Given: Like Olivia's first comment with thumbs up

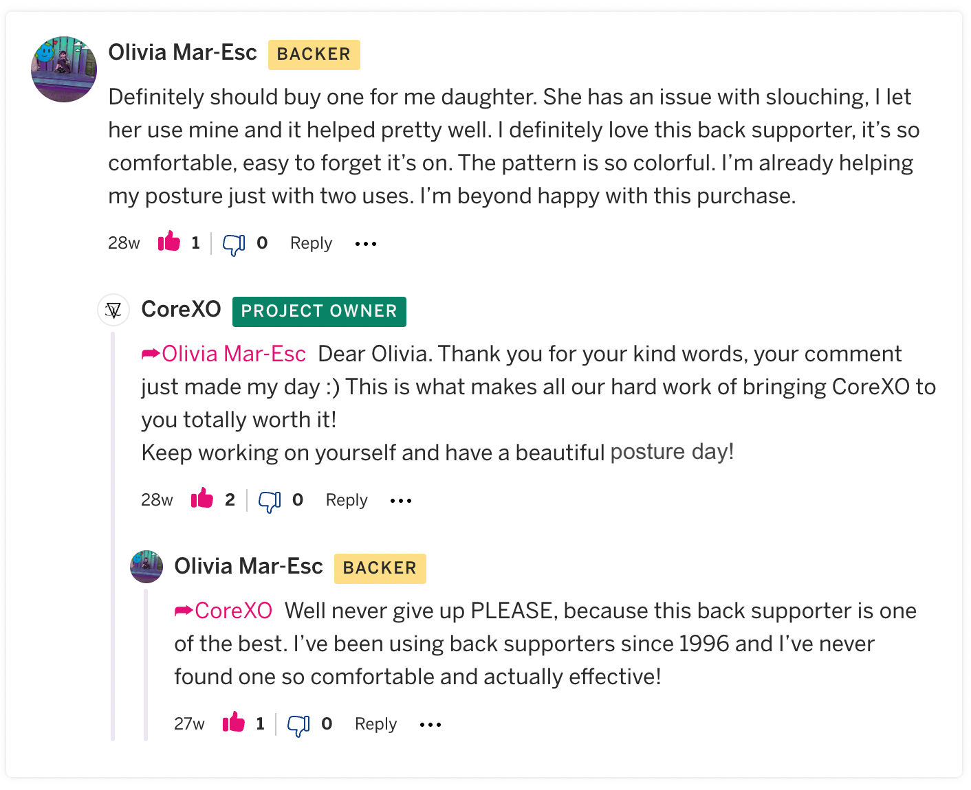Looking at the screenshot, I should click(x=169, y=242).
